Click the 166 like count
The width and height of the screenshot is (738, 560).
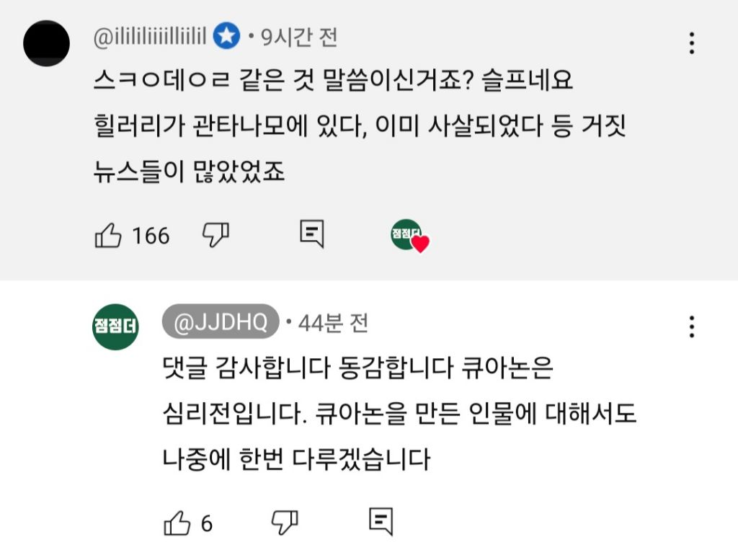(x=151, y=236)
